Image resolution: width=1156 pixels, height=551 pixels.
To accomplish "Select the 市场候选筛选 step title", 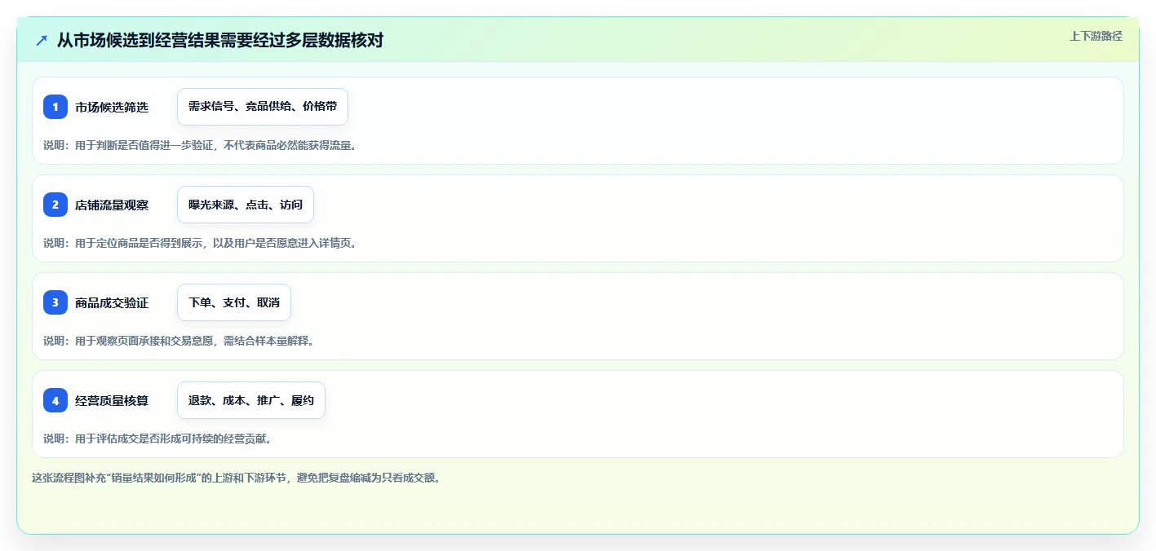I will pos(112,107).
